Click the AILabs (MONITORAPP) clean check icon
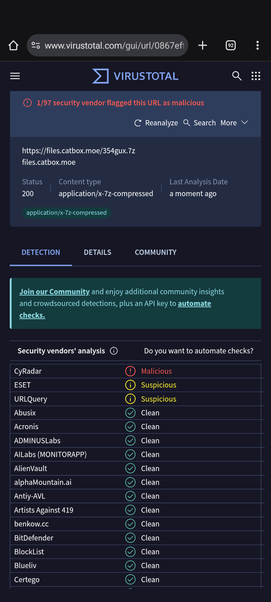The height and width of the screenshot is (602, 271). click(x=130, y=455)
